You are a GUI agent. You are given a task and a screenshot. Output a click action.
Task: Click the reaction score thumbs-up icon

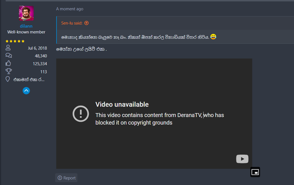tap(8, 63)
